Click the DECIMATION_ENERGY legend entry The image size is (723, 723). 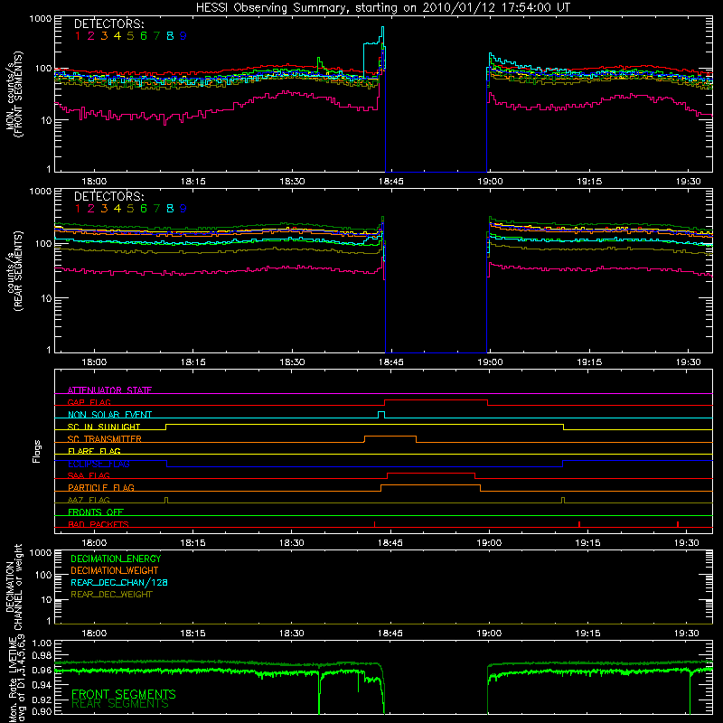pyautogui.click(x=116, y=559)
